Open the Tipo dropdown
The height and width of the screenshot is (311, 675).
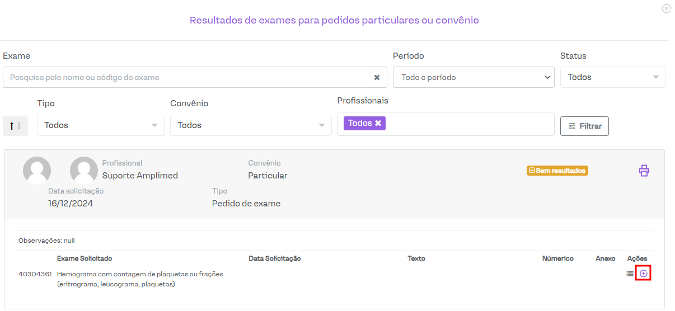pyautogui.click(x=101, y=125)
